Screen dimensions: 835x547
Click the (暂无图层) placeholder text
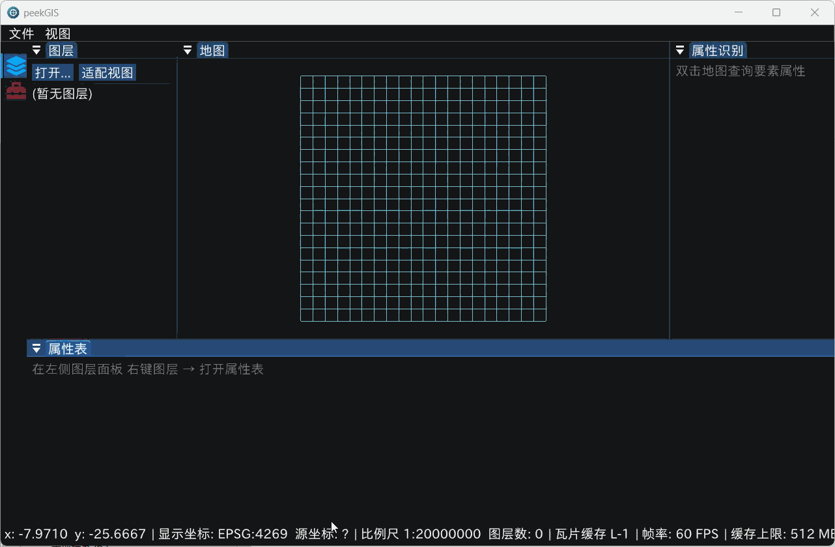coord(63,94)
